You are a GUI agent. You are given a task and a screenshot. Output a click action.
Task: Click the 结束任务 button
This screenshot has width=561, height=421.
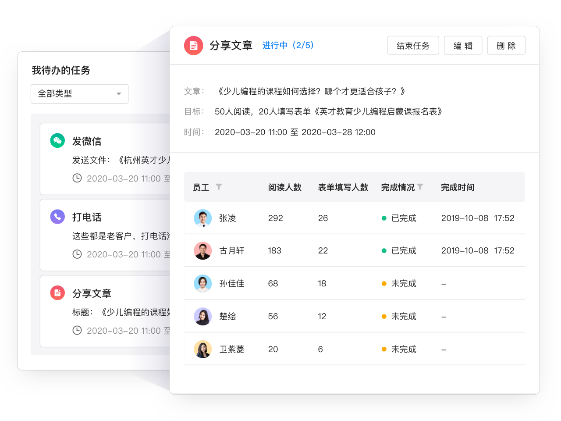(x=413, y=46)
